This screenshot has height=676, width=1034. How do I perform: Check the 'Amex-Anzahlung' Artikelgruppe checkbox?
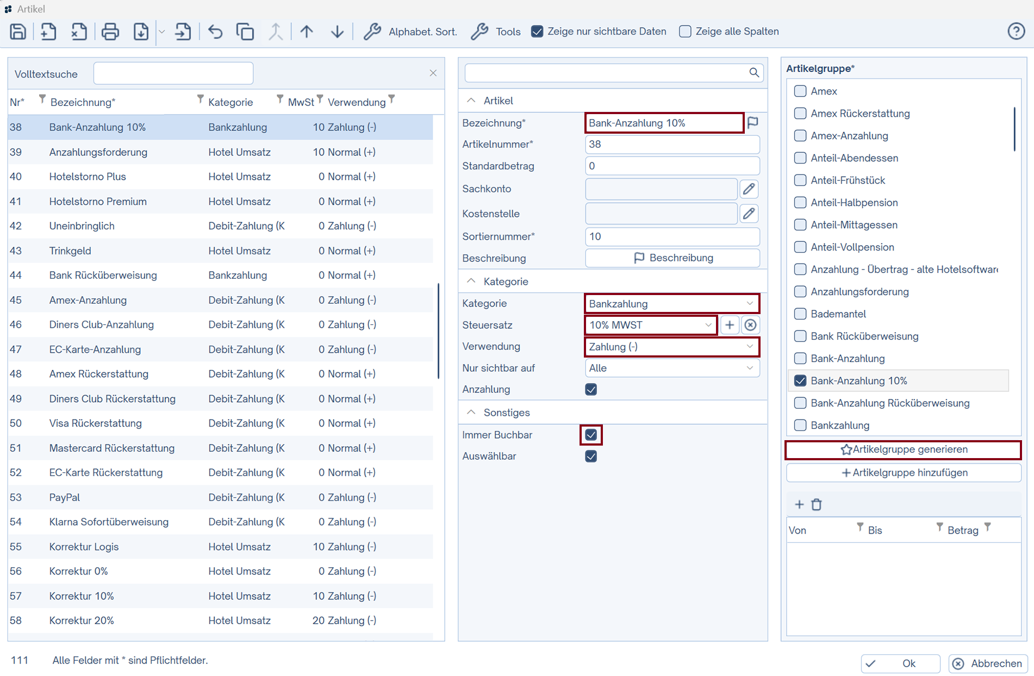click(800, 136)
